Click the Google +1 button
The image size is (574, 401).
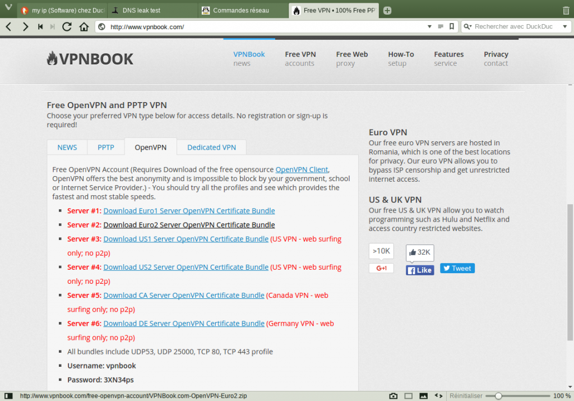(x=381, y=268)
